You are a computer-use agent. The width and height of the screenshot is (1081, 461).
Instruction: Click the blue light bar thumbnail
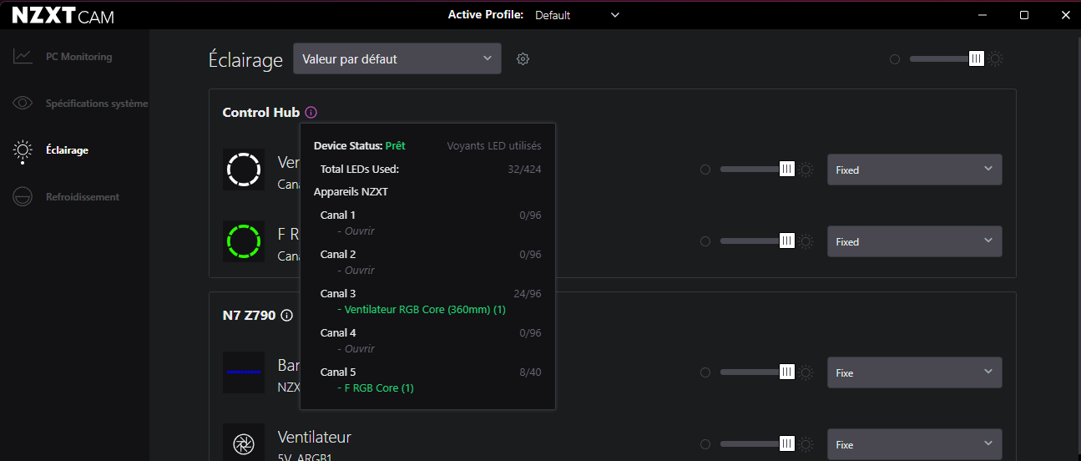[x=244, y=372]
